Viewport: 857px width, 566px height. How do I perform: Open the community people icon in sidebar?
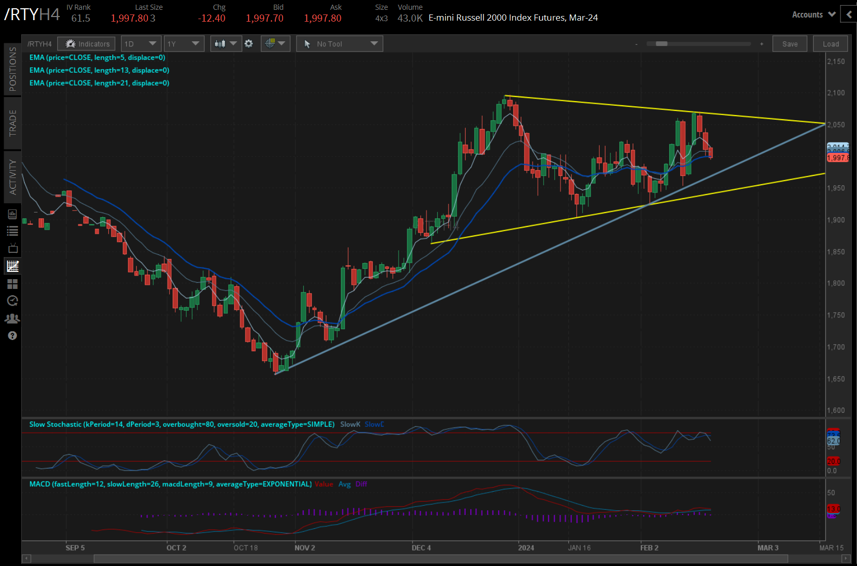click(x=12, y=318)
